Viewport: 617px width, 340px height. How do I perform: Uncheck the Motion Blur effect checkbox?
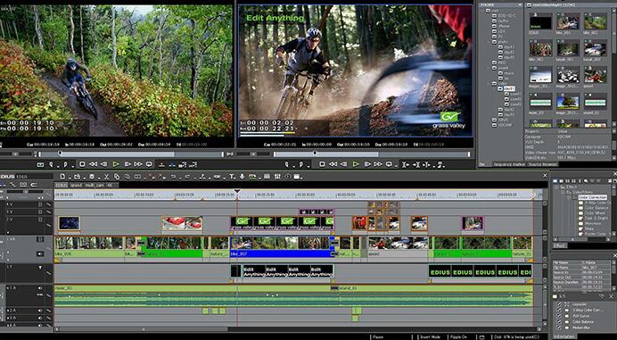(x=559, y=328)
